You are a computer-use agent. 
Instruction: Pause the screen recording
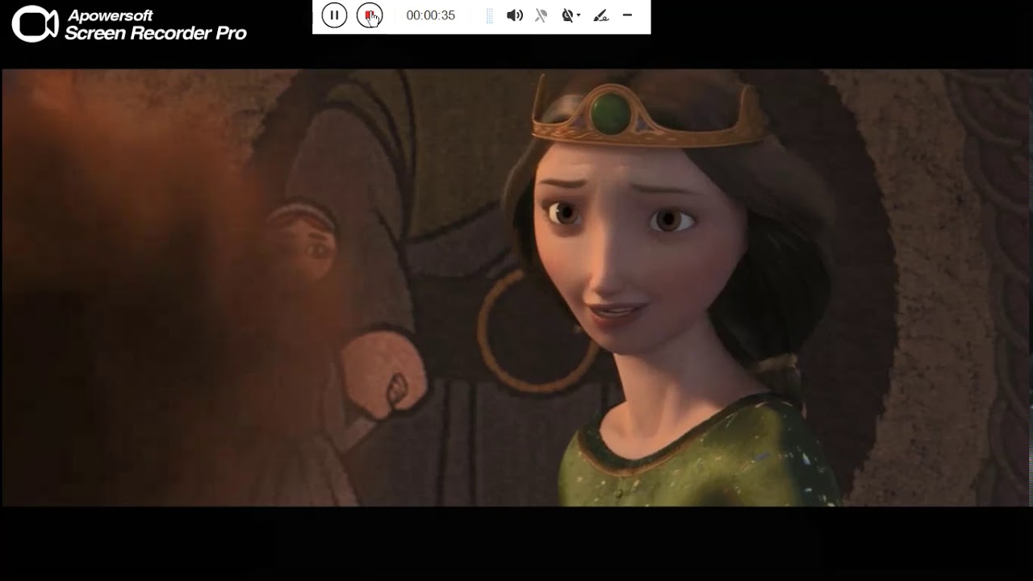tap(334, 15)
